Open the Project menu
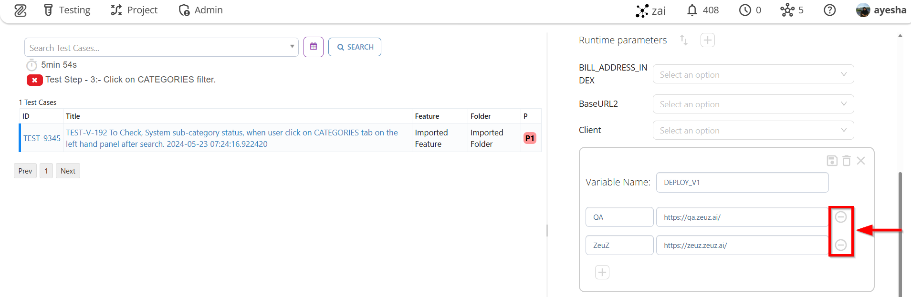The image size is (911, 297). click(x=134, y=10)
